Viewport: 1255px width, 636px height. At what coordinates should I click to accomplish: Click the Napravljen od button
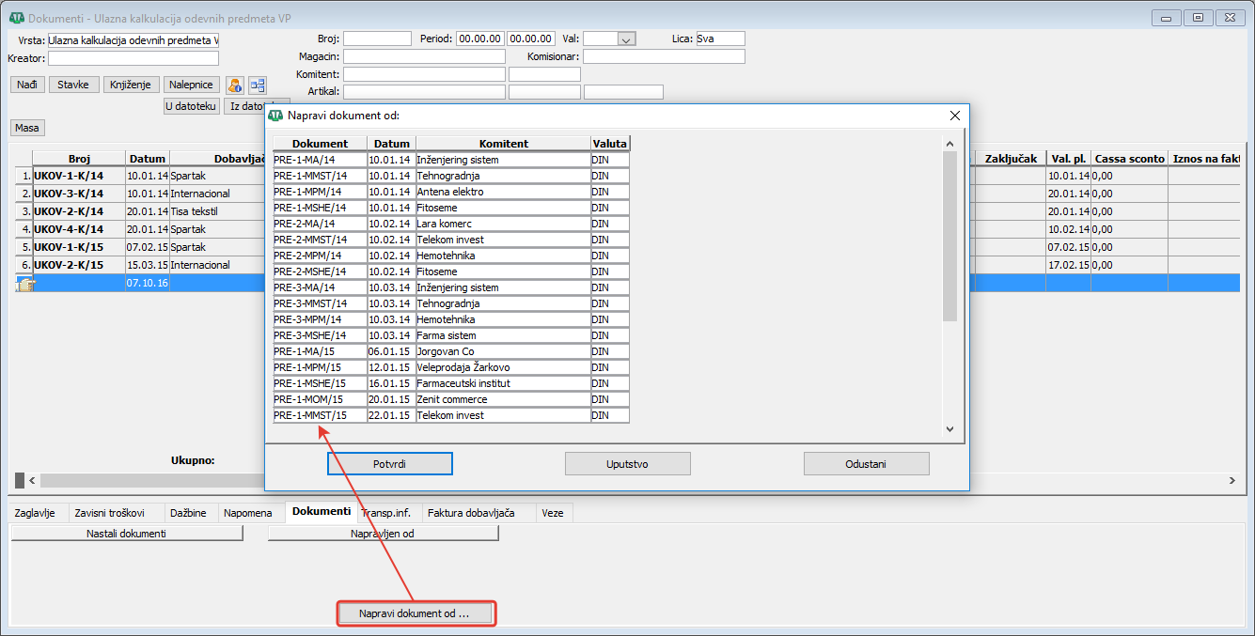click(x=384, y=534)
